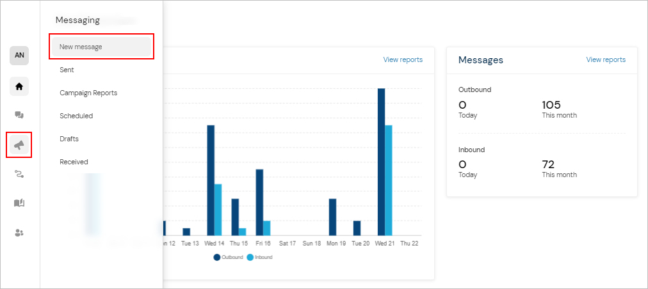Open the Workflows path icon

coord(19,174)
